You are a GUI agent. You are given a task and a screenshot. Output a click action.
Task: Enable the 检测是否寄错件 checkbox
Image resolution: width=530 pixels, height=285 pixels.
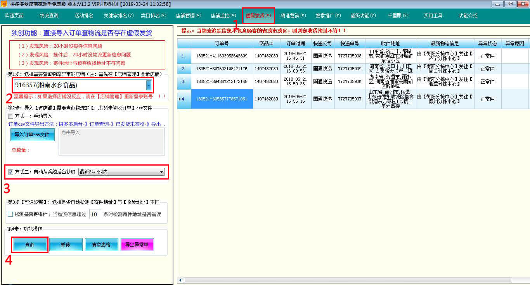coord(10,214)
